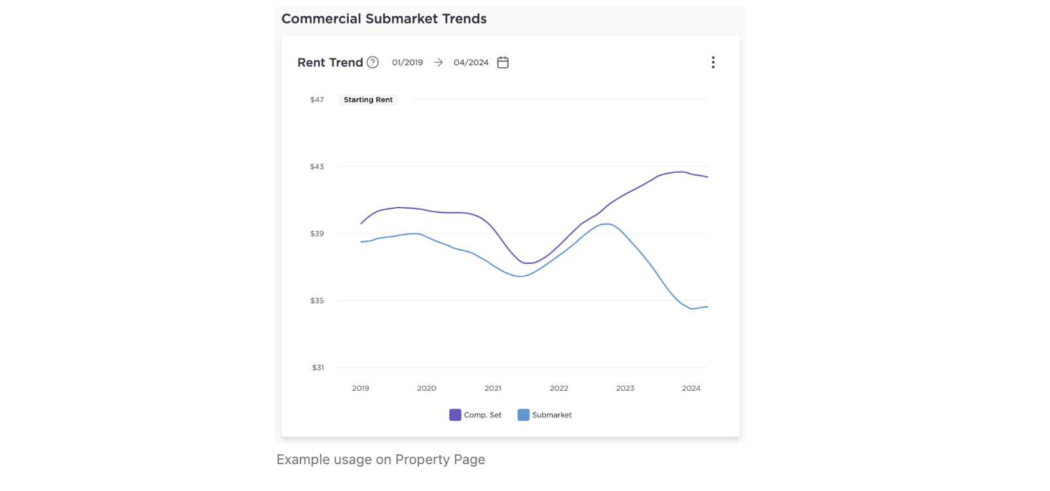Screen dimensions: 1050x491
Task: Click the 2021 x-axis label
Action: pos(493,388)
